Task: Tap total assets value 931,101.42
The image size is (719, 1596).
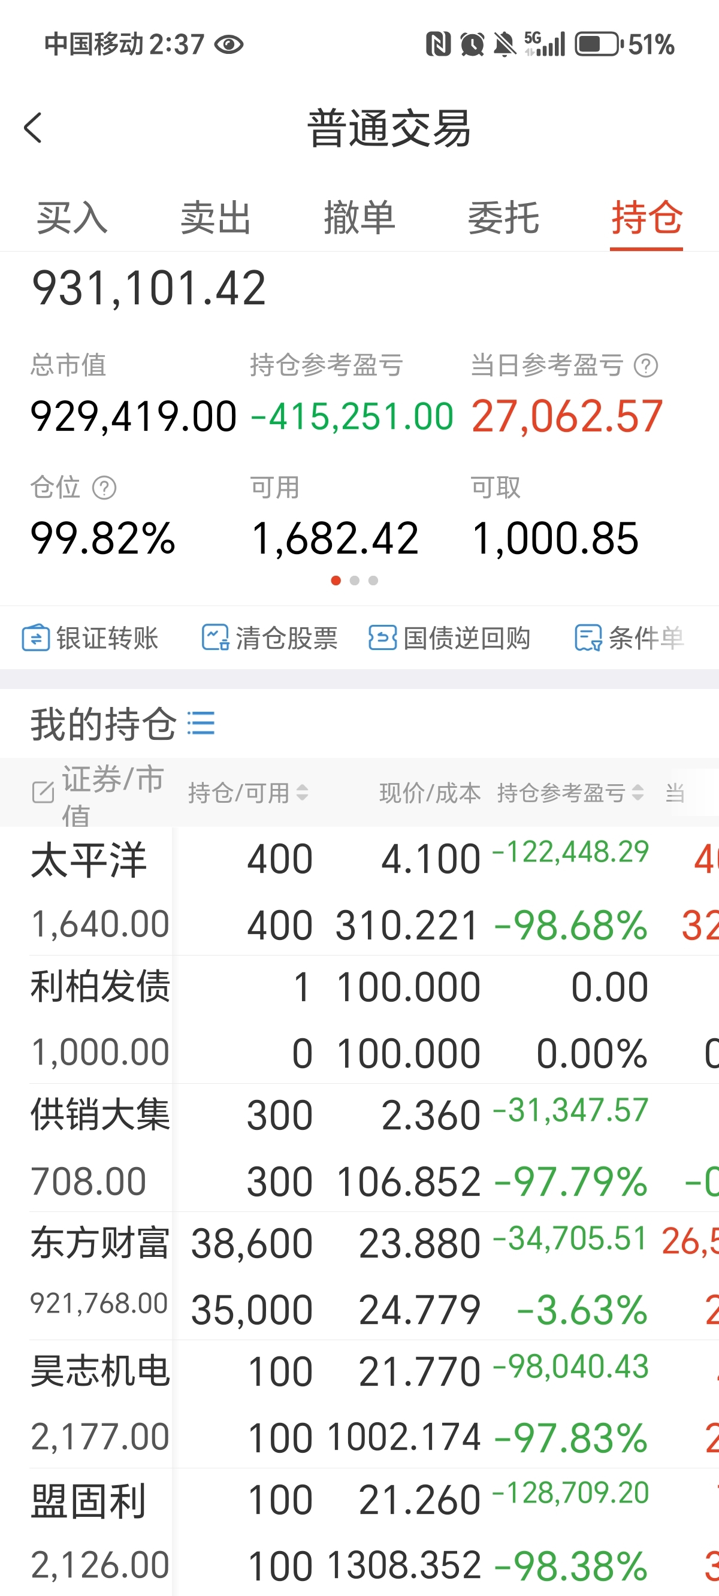Action: pos(149,288)
